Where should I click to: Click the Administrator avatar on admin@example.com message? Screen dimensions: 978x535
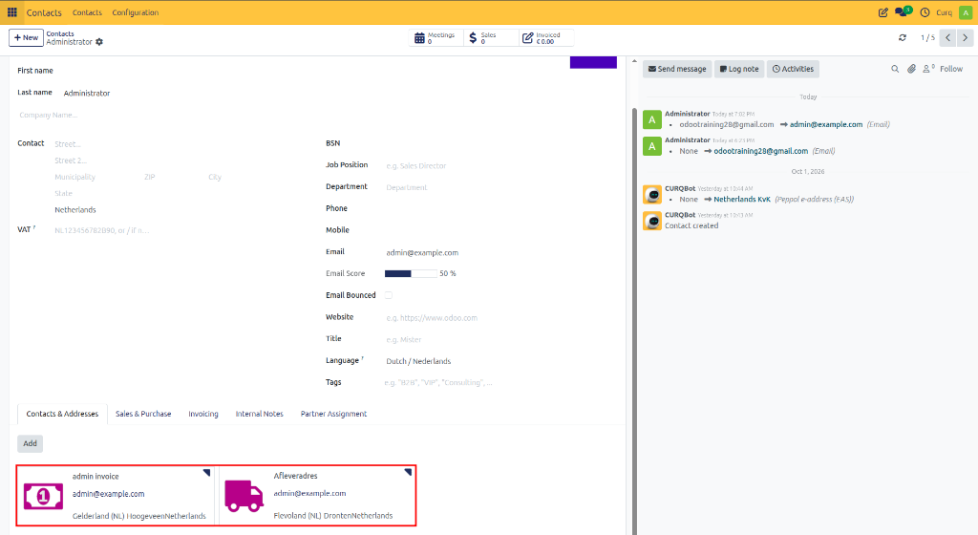[x=652, y=119]
